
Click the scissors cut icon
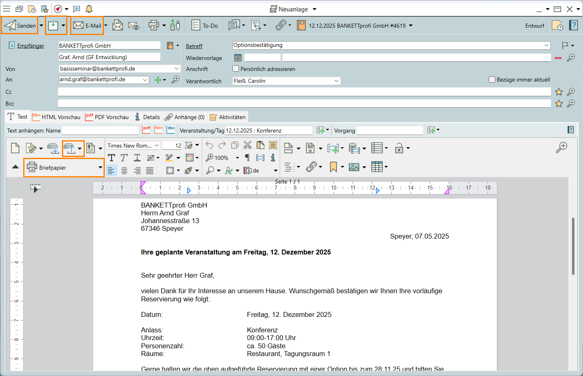[x=247, y=146]
